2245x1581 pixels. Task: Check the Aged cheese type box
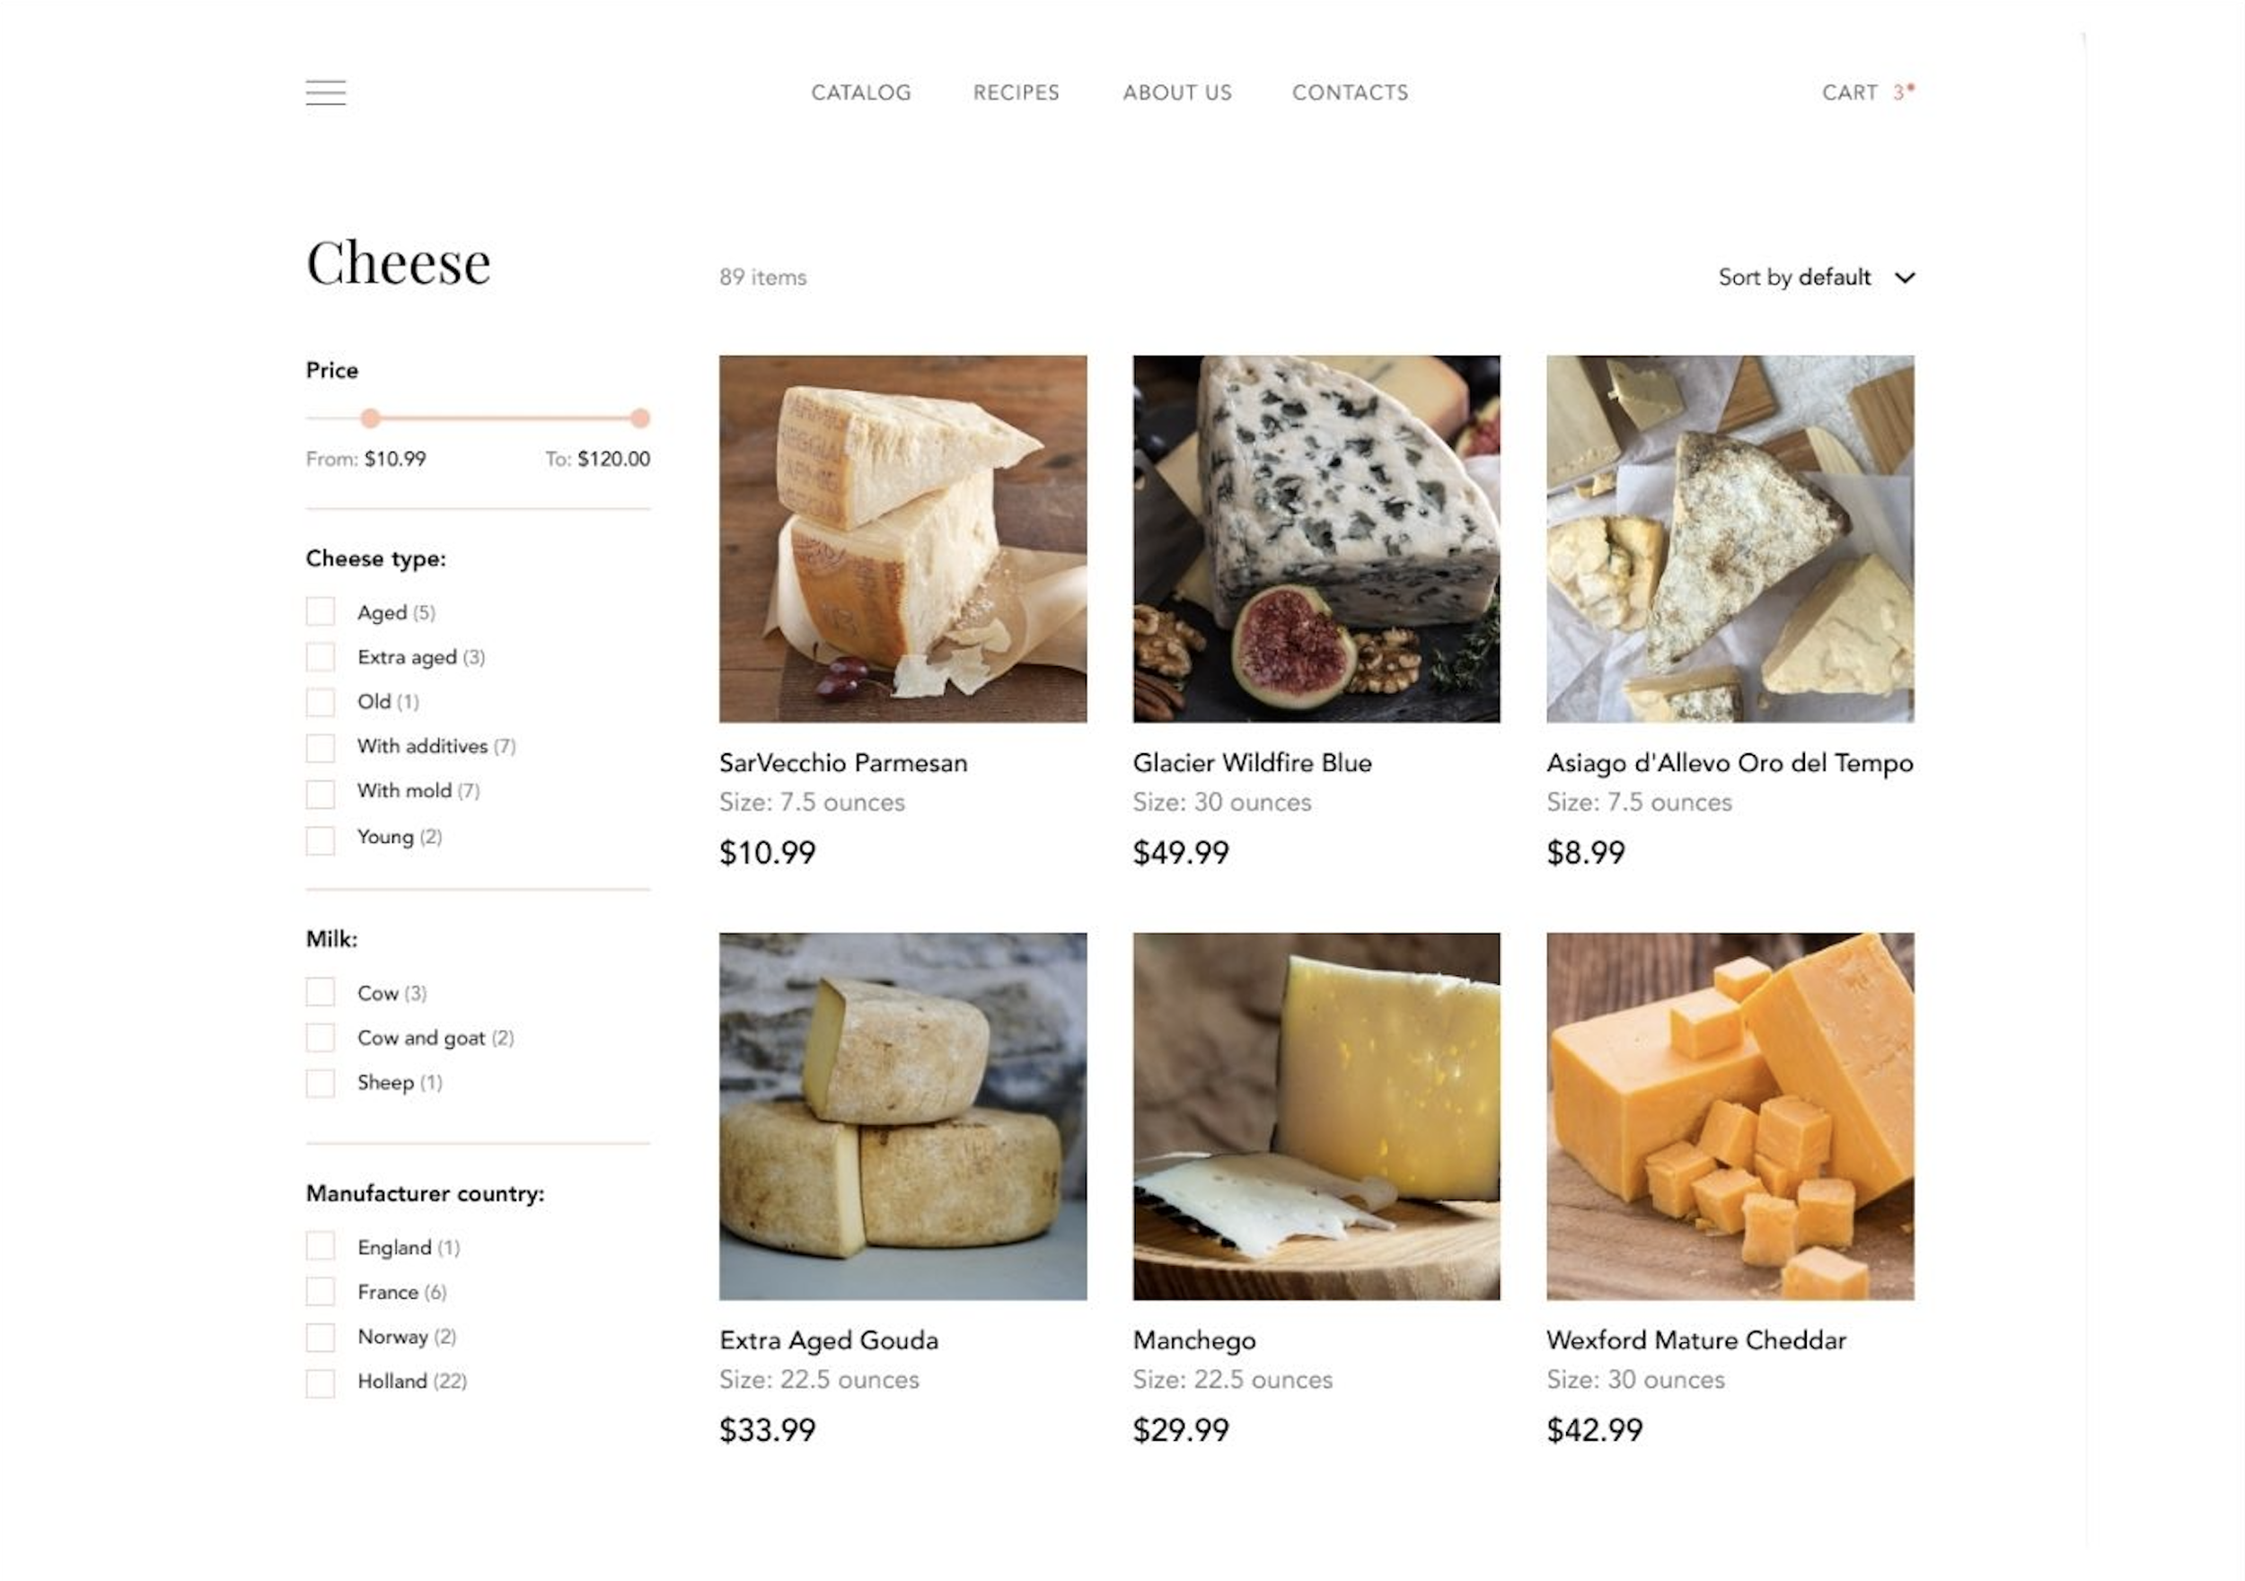click(x=321, y=612)
